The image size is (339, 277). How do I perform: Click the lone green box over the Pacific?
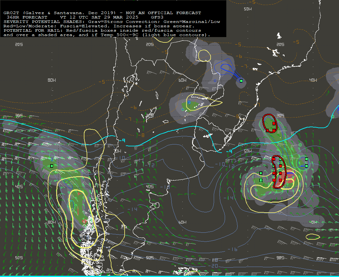(x=52, y=166)
